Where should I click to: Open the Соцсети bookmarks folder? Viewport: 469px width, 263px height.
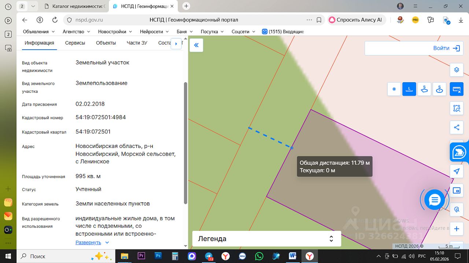[x=243, y=32]
